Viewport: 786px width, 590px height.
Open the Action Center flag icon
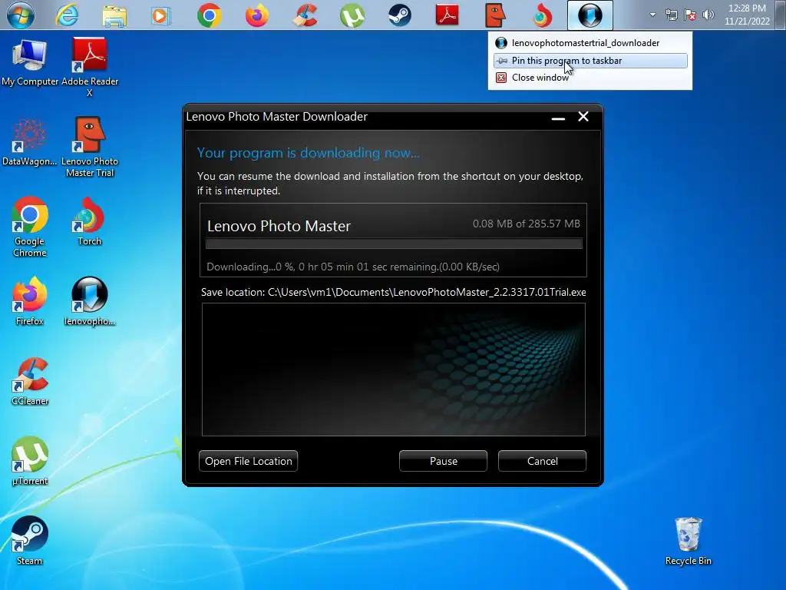[x=690, y=15]
